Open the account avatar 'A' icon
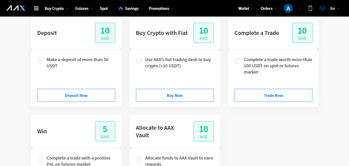The height and width of the screenshot is (166, 349). [288, 8]
